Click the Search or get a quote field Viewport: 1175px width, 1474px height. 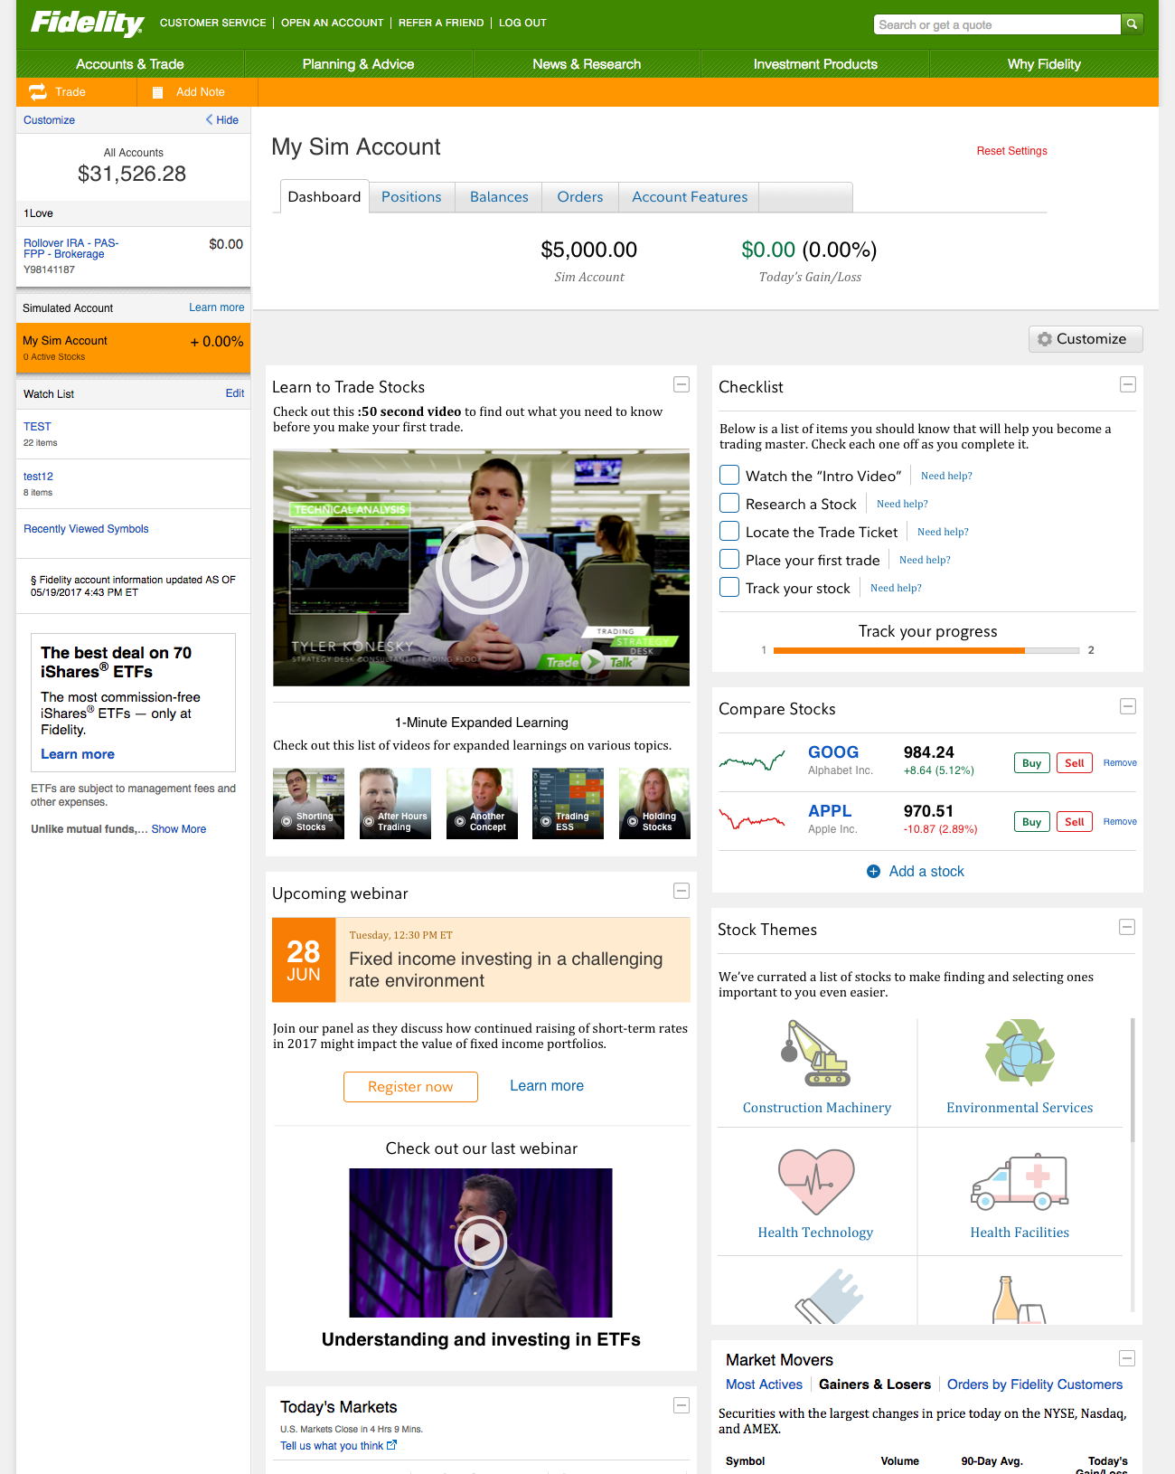997,24
